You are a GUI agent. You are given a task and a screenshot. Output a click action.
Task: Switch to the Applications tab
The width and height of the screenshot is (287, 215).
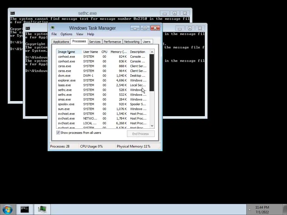(61, 42)
